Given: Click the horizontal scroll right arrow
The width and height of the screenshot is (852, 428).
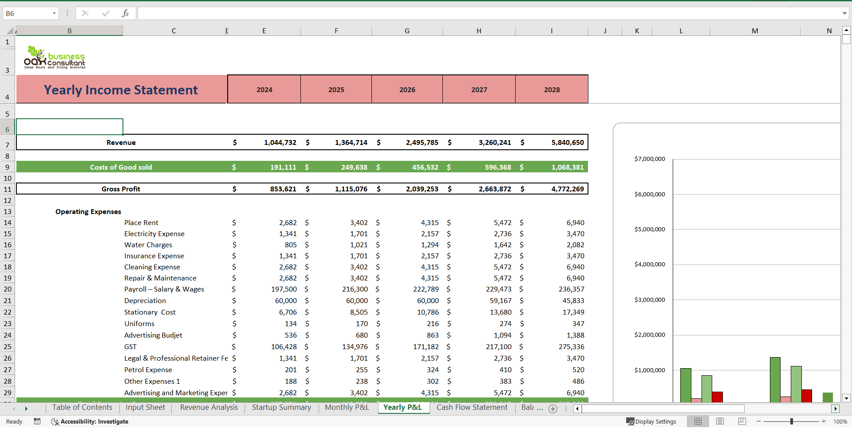Looking at the screenshot, I should click(836, 409).
